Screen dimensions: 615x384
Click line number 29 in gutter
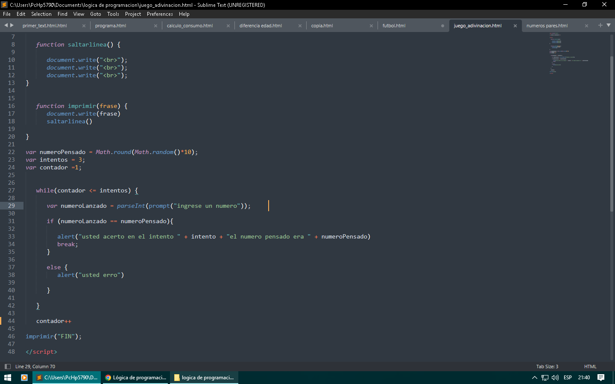(11, 206)
